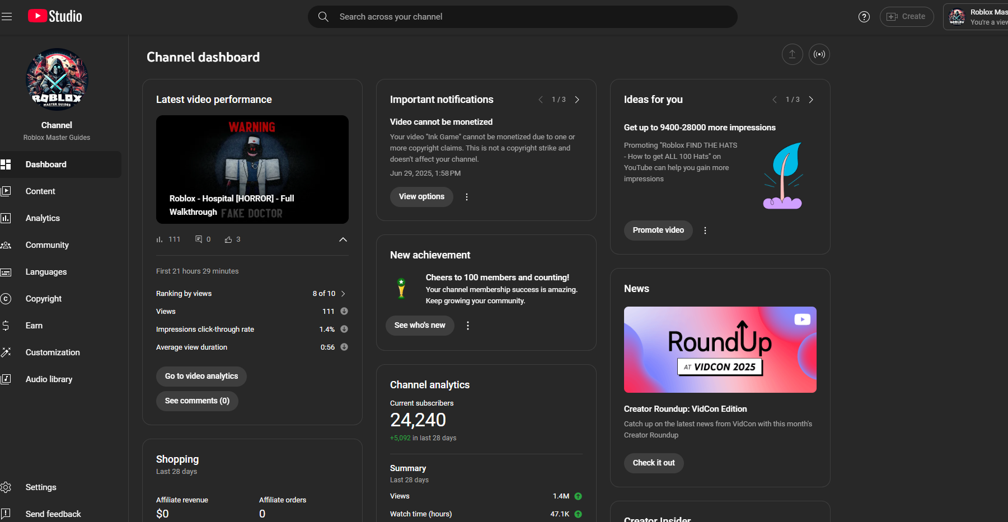
Task: Click See who's new button
Action: click(420, 326)
